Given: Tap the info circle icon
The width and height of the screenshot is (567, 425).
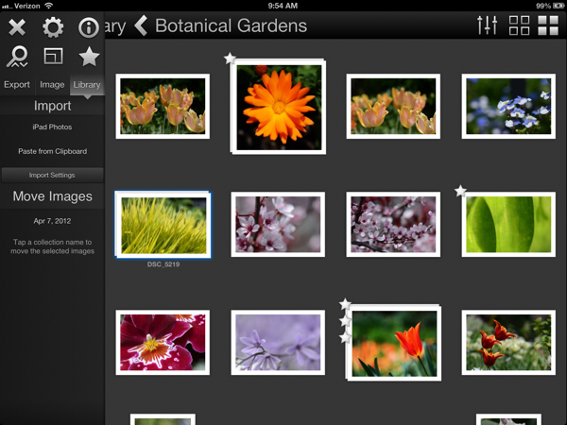Looking at the screenshot, I should coord(89,27).
